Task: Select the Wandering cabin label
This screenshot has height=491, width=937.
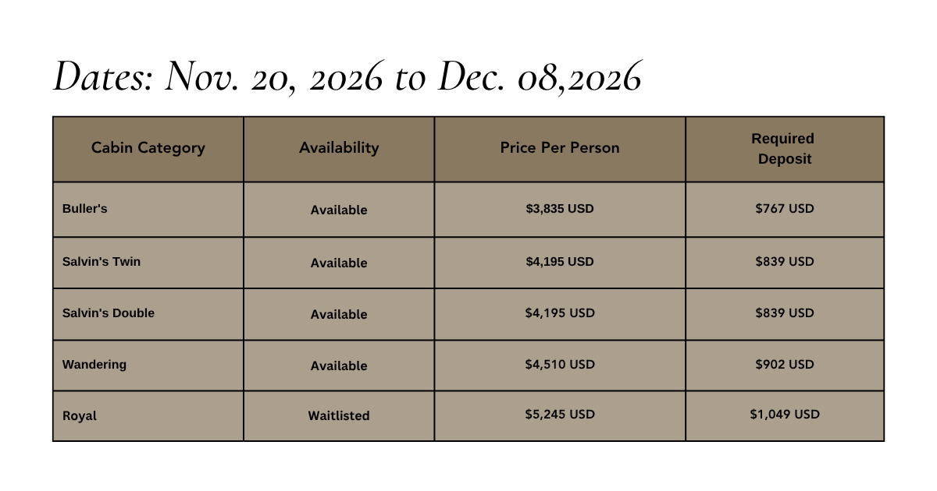Action: [x=94, y=365]
